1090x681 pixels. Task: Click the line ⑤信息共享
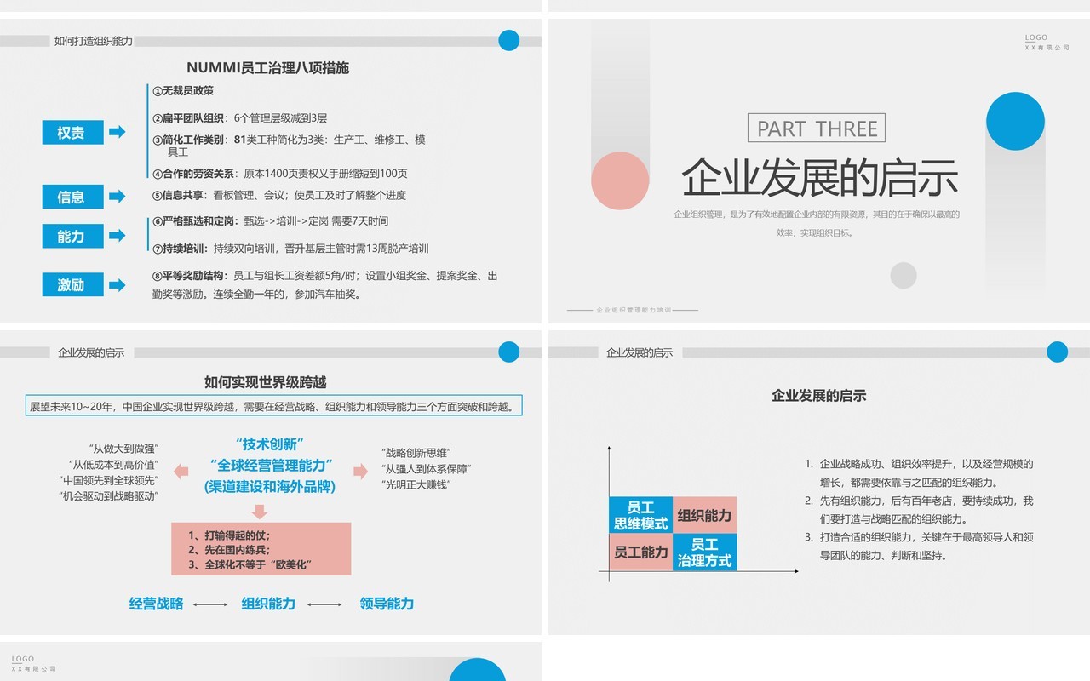point(278,195)
